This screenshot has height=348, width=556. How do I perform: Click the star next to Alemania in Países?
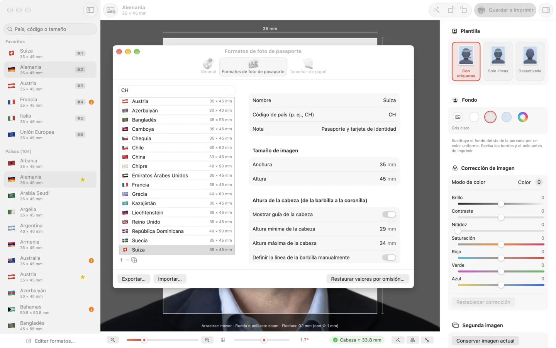[83, 179]
